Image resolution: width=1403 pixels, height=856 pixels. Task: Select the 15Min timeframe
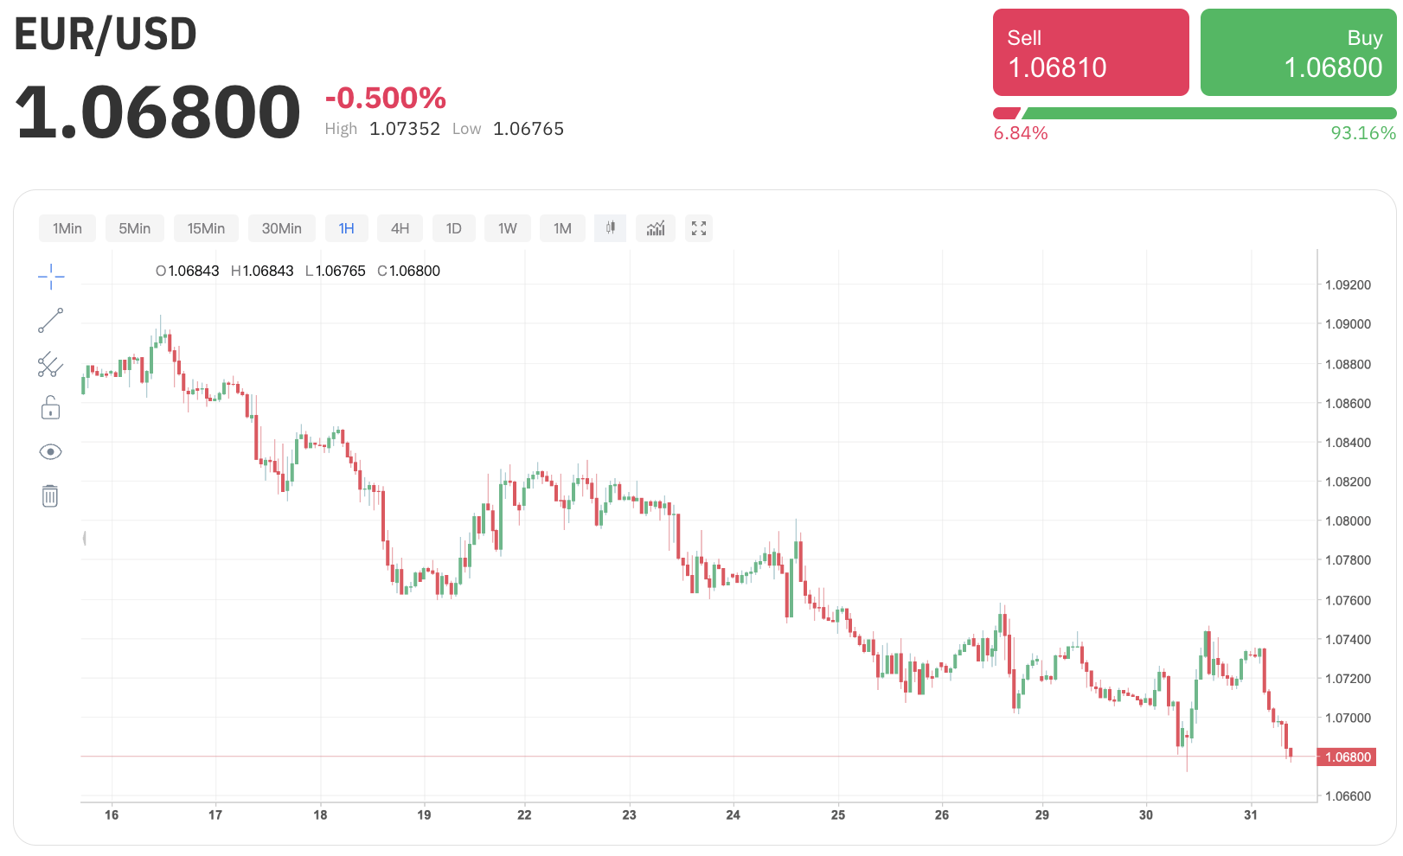[x=206, y=228]
